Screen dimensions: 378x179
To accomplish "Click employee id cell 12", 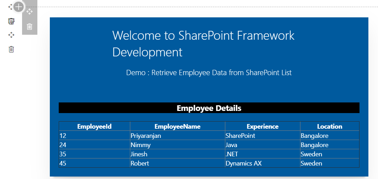I will pos(95,135).
